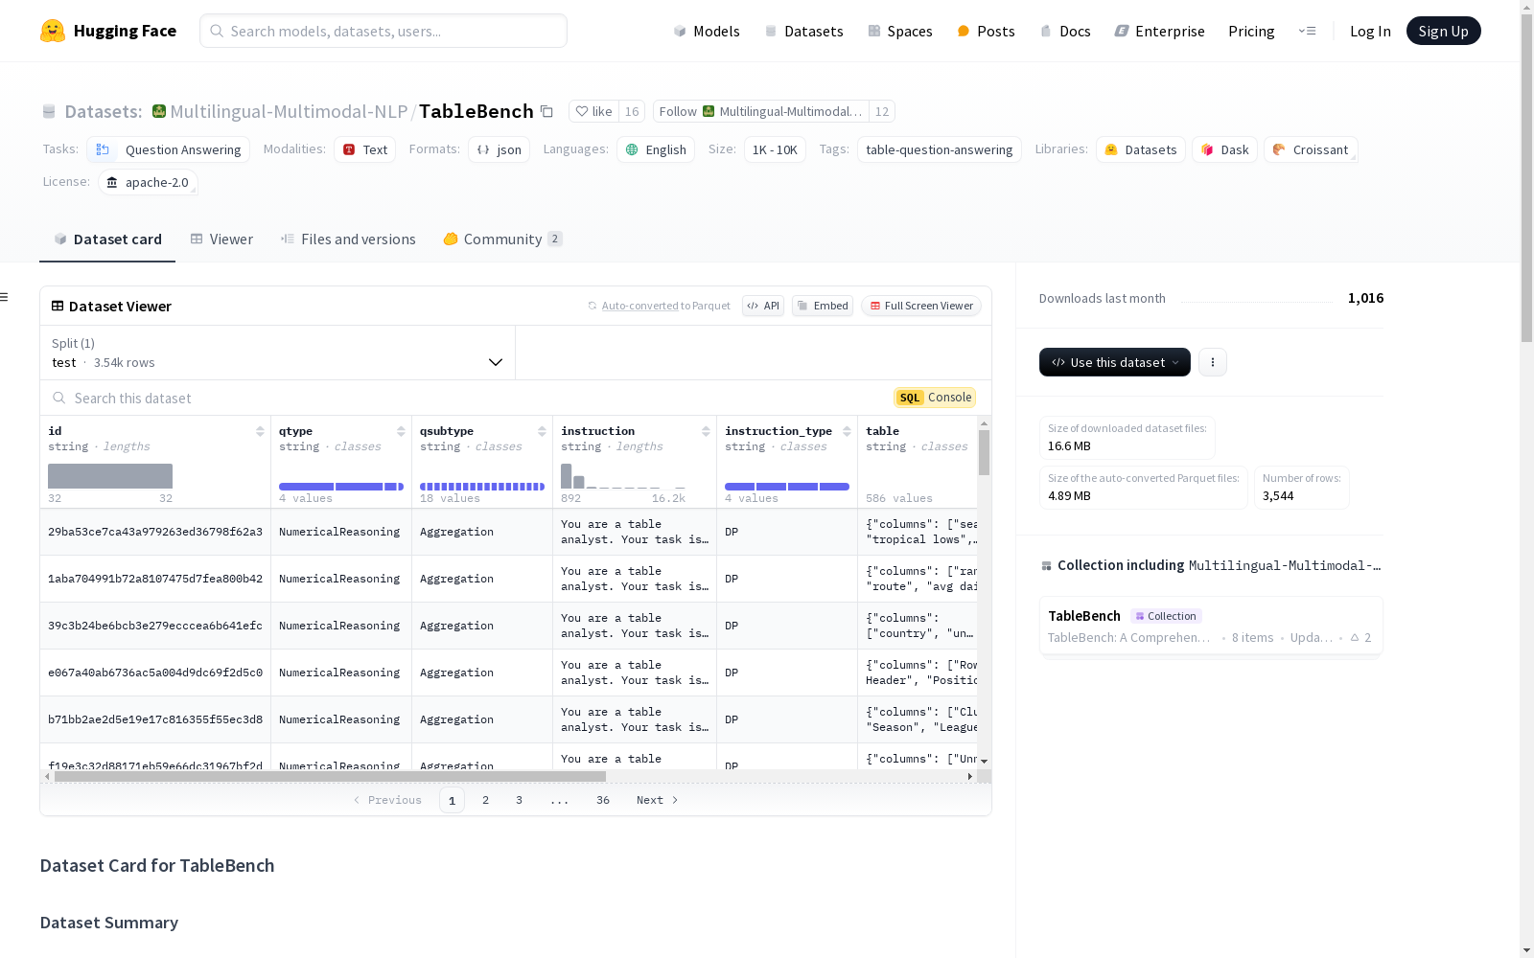
Task: Click the vertical table scrollbar thumb
Action: coord(984,452)
